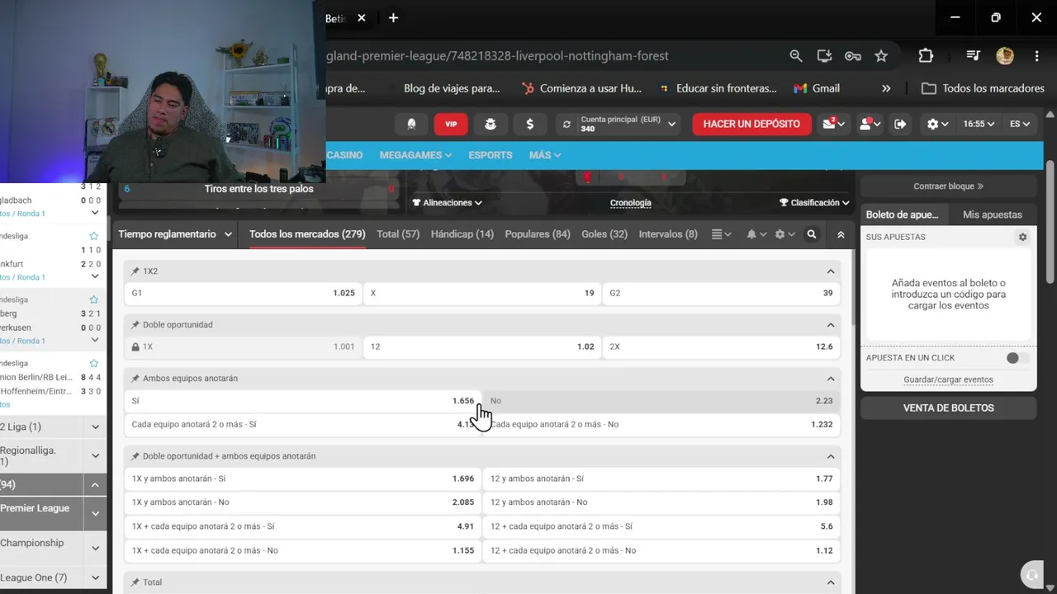Show more bookmarks with double arrow
Screen dimensions: 1057x594
[886, 88]
